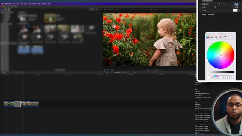Select the second clip after the transition
The image size is (242, 136).
click(30, 104)
